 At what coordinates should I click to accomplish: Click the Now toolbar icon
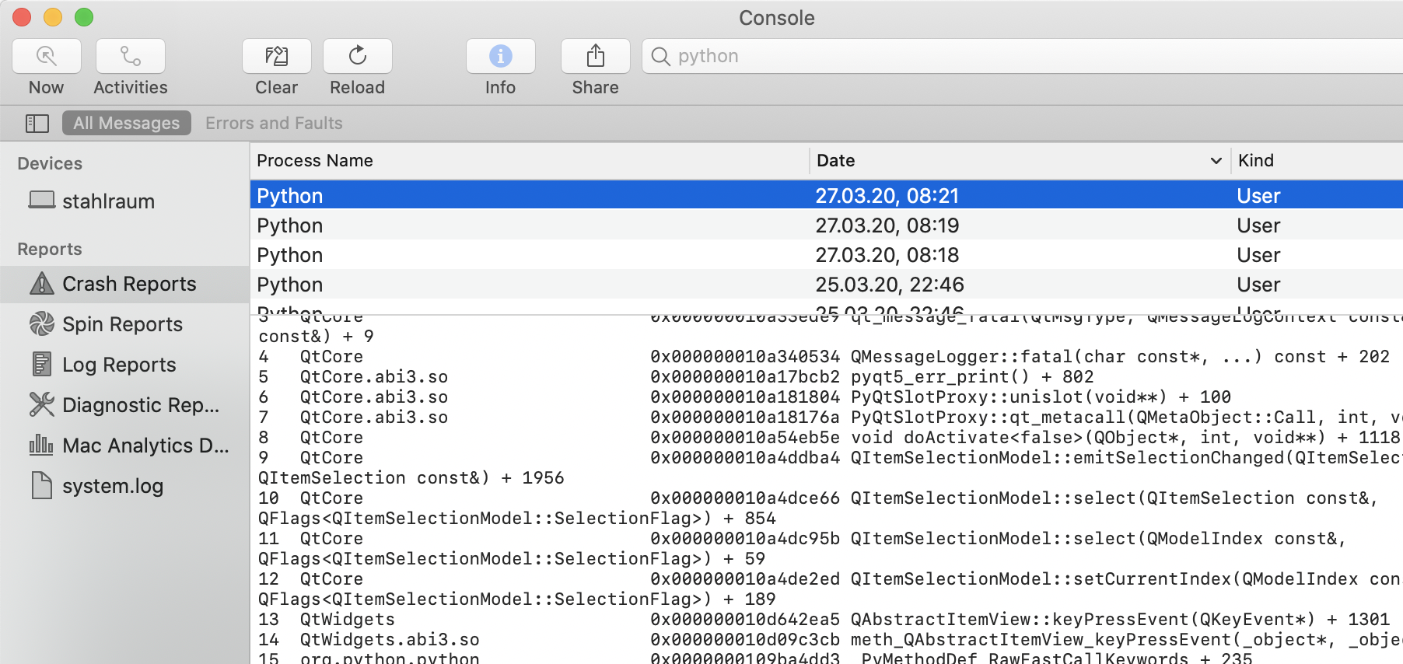pos(47,56)
